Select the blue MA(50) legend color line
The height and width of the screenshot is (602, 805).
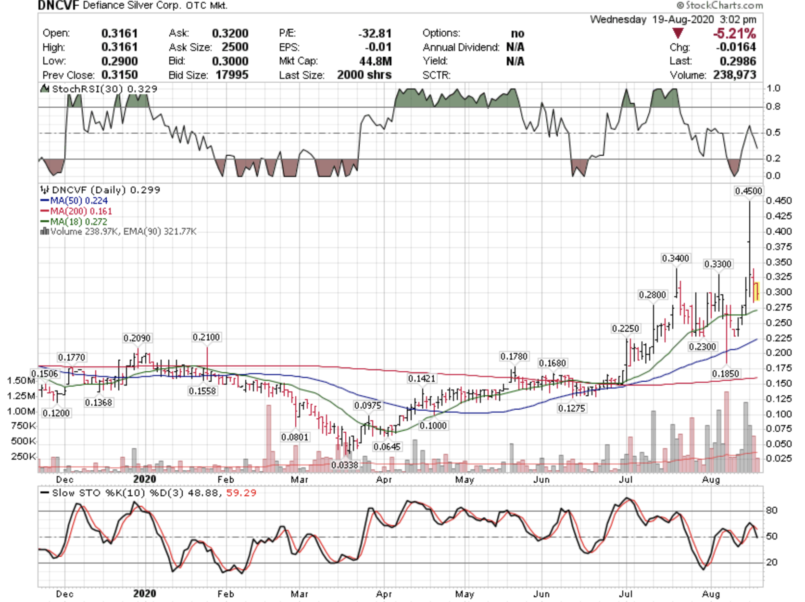pyautogui.click(x=45, y=201)
